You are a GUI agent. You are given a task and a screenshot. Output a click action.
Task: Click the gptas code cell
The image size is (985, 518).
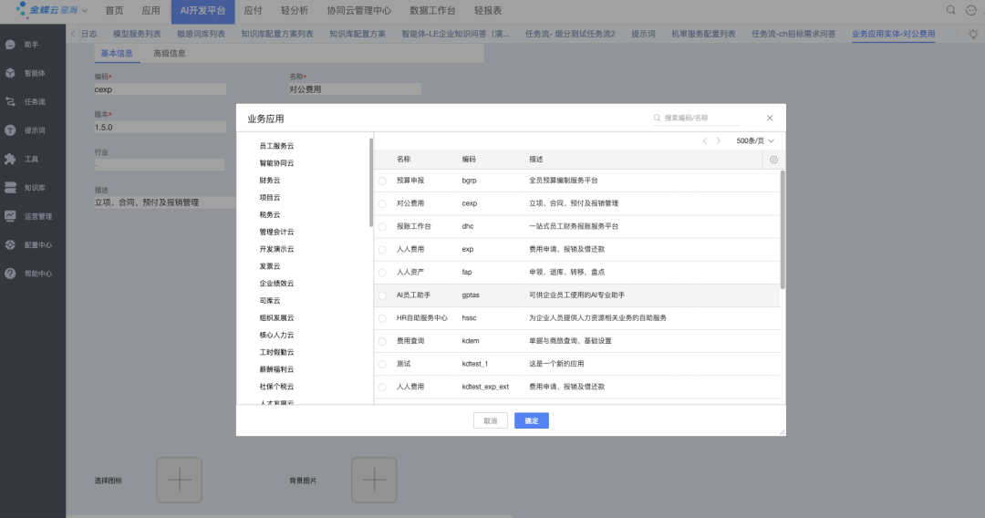click(472, 295)
